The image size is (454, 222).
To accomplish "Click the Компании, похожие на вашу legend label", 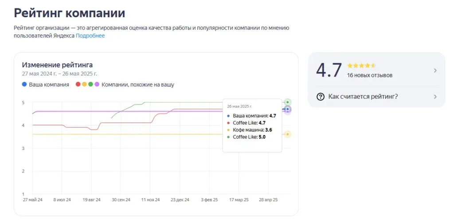I will click(138, 85).
